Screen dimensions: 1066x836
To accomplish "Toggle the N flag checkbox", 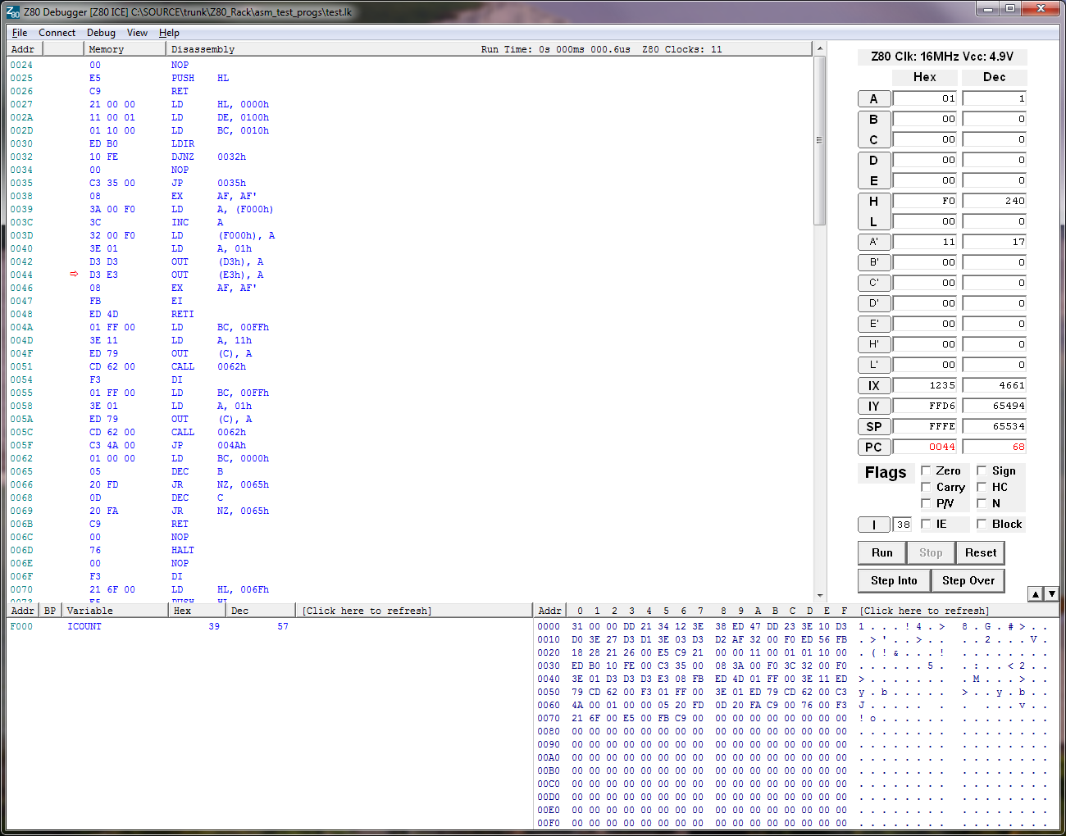I will [982, 503].
